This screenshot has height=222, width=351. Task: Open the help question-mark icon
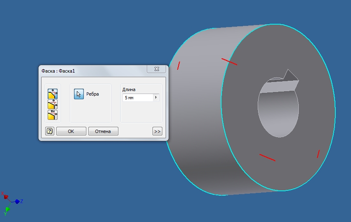50,131
